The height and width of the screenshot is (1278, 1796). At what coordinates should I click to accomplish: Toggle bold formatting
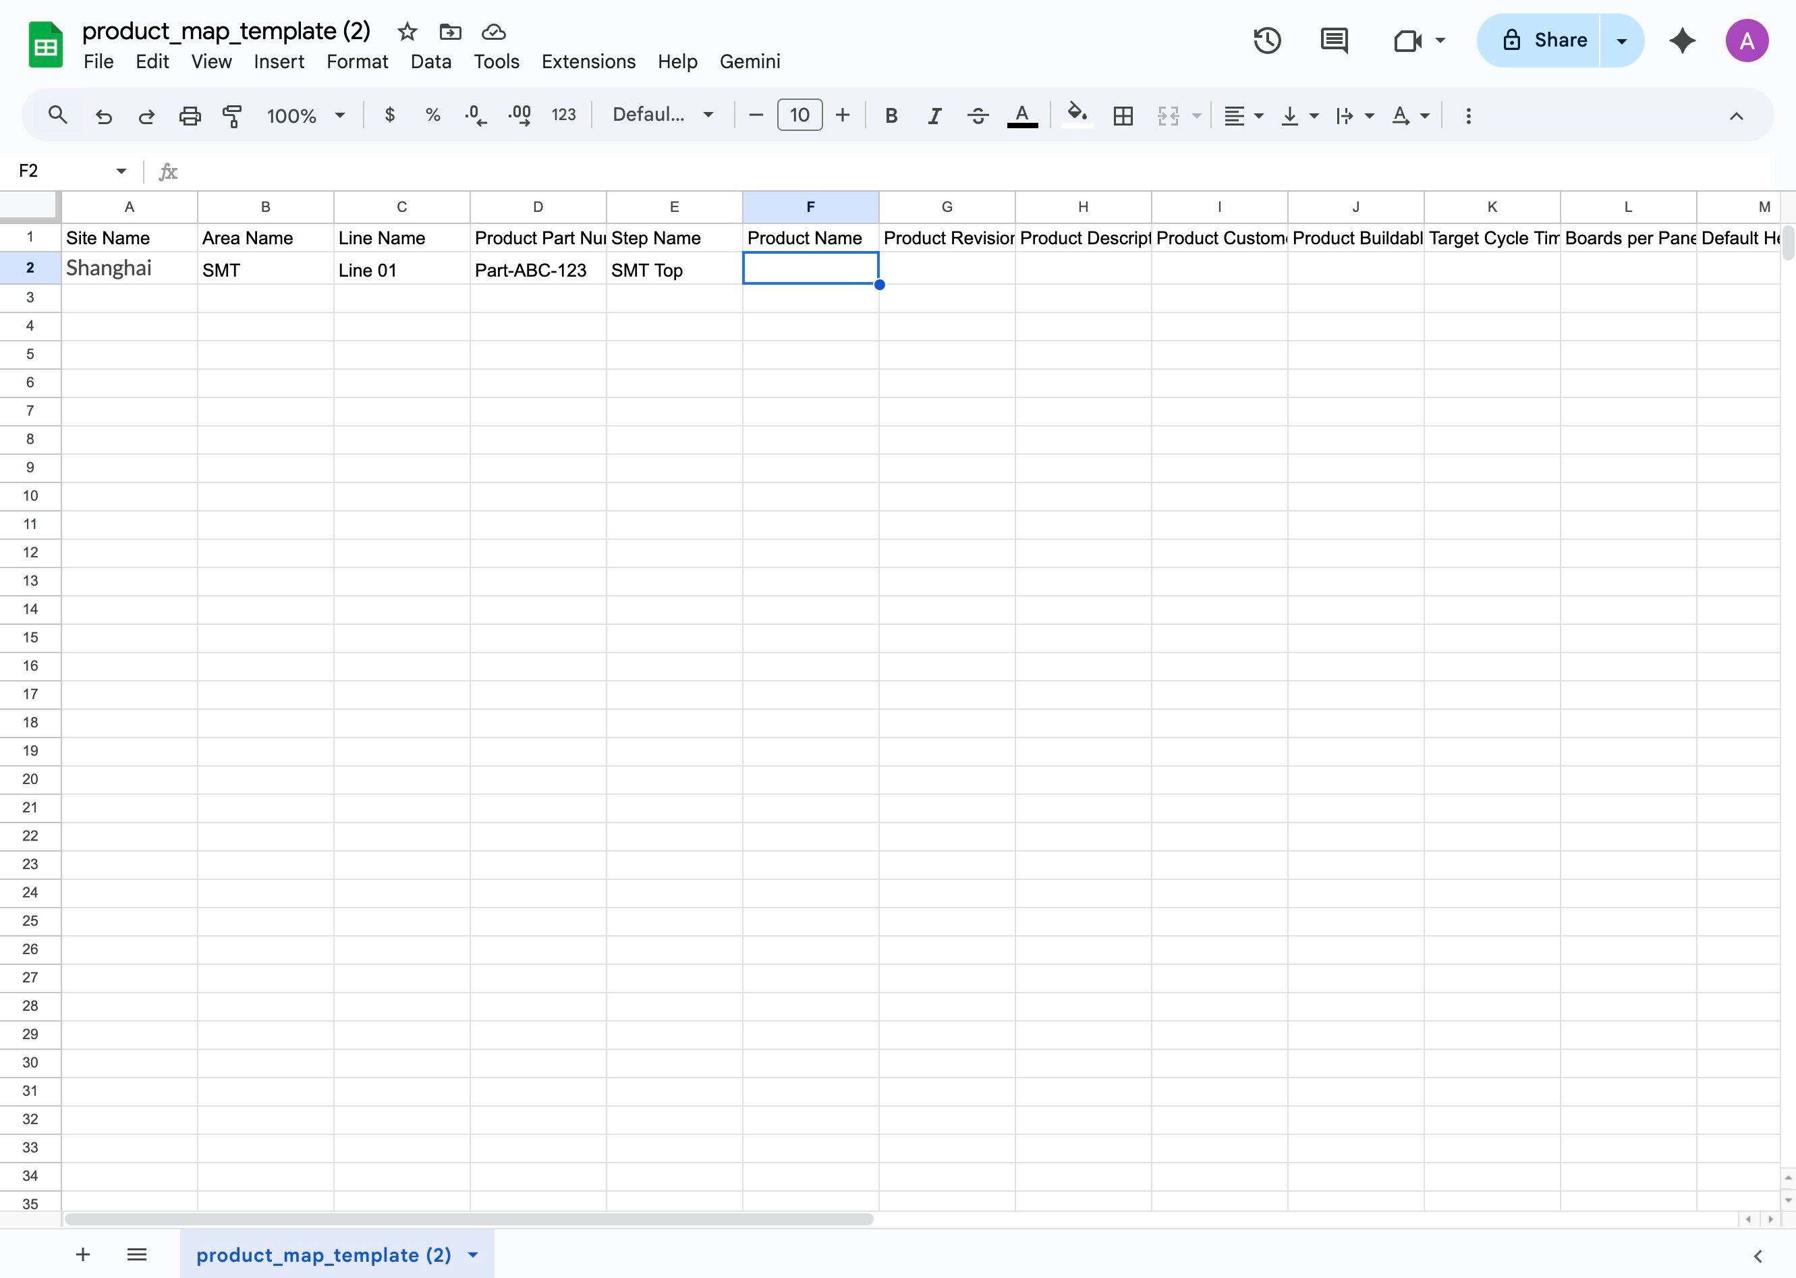coord(891,115)
